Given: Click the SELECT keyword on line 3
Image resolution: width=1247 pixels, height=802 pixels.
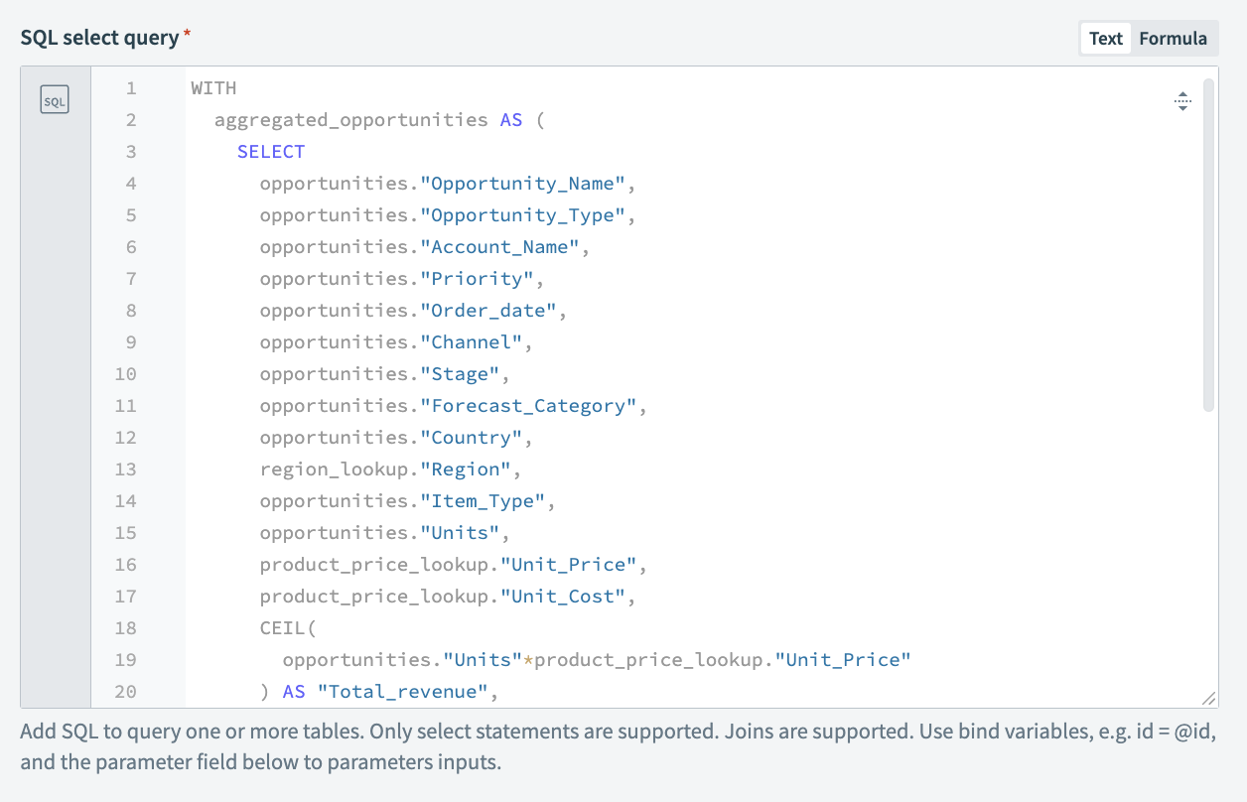Looking at the screenshot, I should point(270,151).
